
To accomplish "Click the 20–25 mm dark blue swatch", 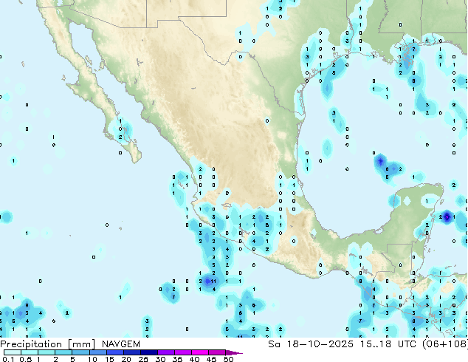I will tap(131, 352).
